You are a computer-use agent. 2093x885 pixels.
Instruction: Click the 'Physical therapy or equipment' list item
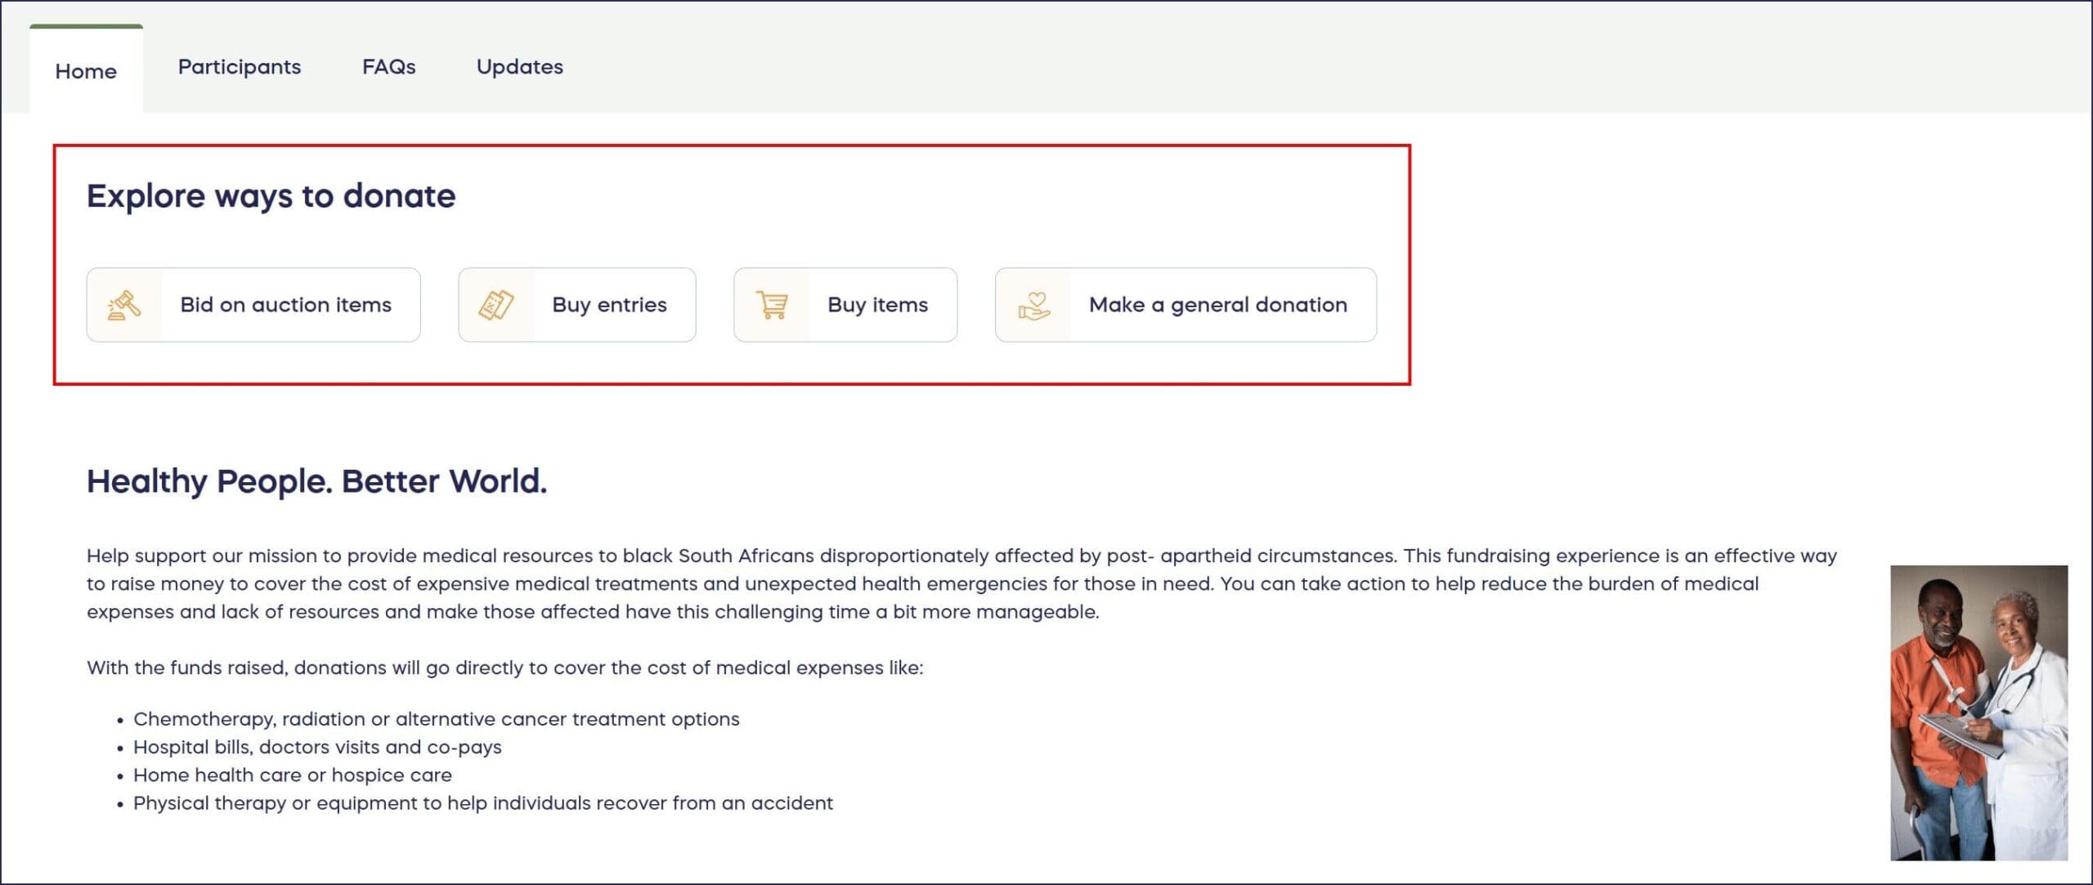pos(482,803)
